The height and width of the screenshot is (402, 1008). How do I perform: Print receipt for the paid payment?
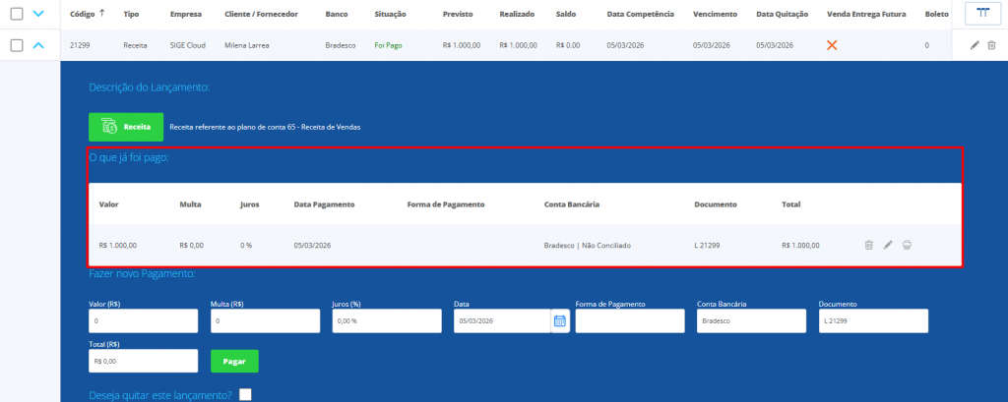906,245
